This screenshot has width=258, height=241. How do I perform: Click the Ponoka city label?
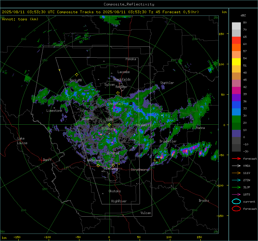click(131, 59)
